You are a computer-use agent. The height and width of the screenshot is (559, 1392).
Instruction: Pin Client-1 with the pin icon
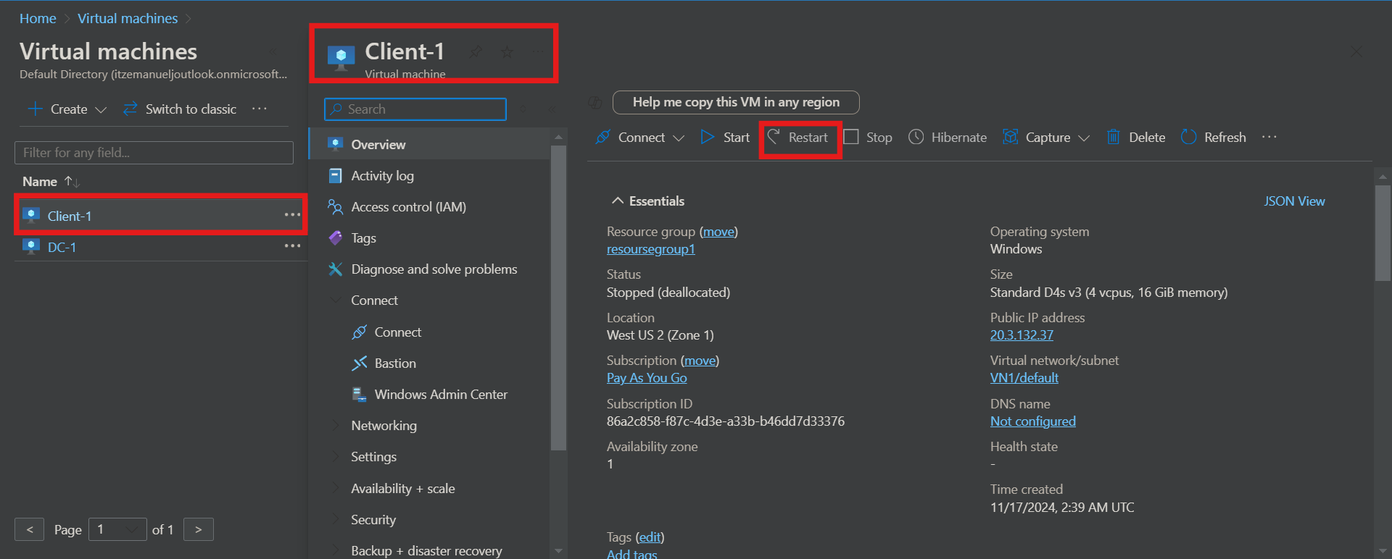(x=476, y=51)
